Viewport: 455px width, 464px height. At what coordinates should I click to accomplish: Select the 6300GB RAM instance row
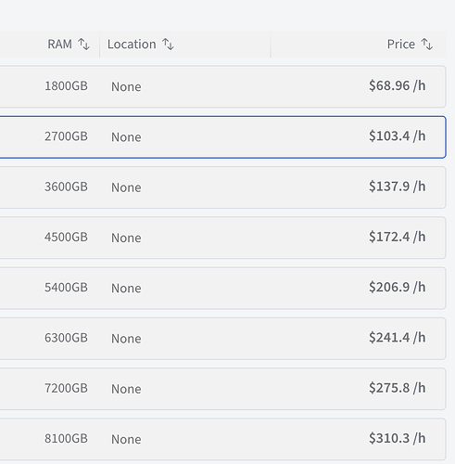[222, 339]
